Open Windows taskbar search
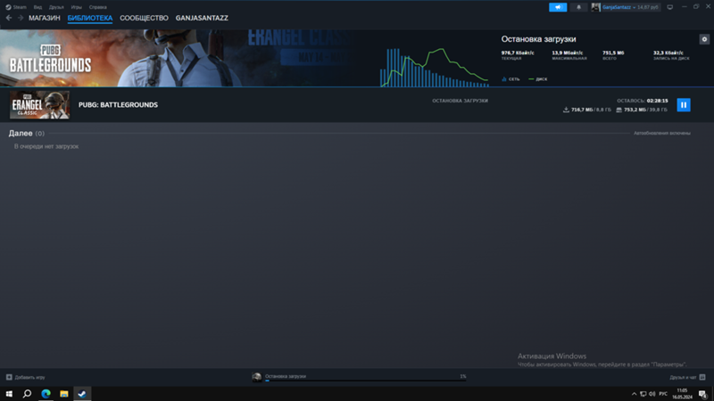The width and height of the screenshot is (714, 401). point(28,394)
